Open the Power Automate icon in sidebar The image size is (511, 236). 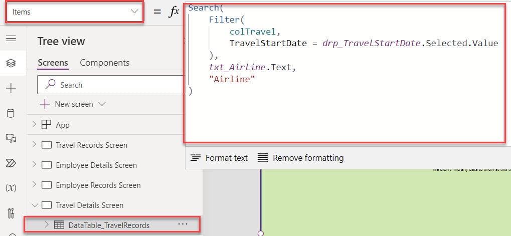pos(11,163)
